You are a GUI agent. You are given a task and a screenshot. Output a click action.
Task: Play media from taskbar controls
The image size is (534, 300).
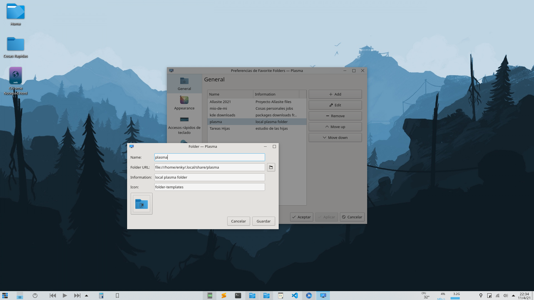point(65,296)
